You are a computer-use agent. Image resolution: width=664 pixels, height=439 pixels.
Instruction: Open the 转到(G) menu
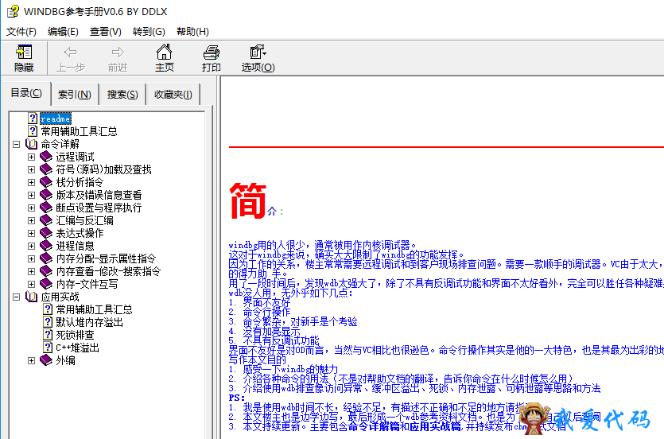[149, 32]
